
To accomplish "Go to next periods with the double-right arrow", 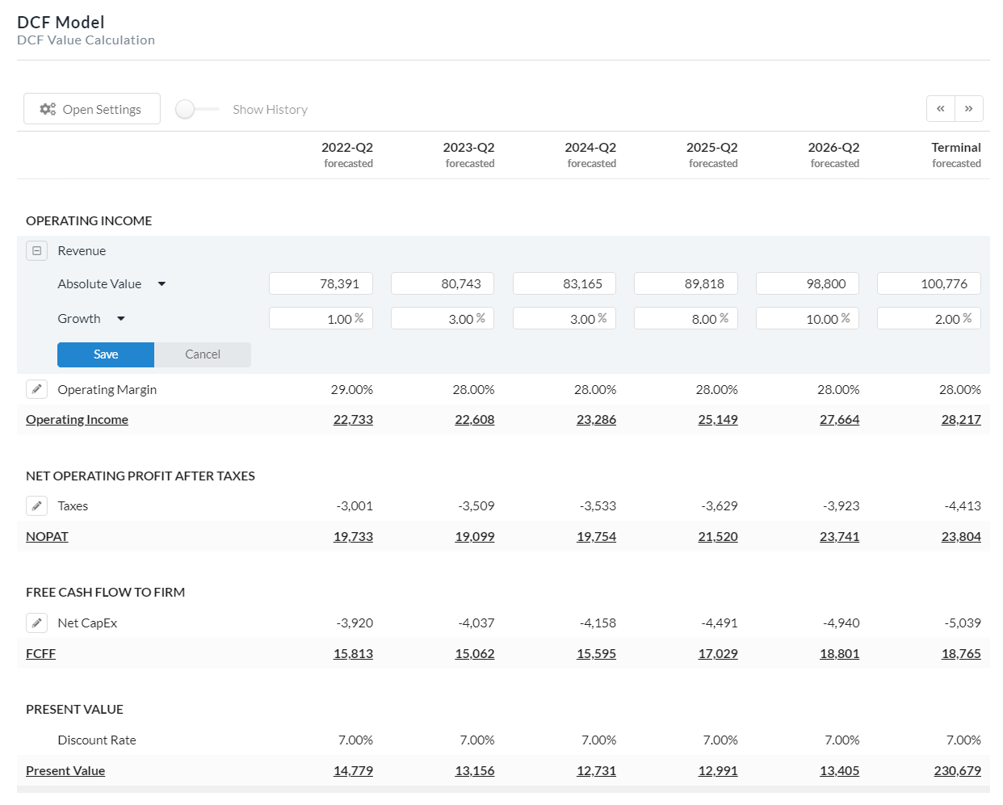I will click(969, 108).
